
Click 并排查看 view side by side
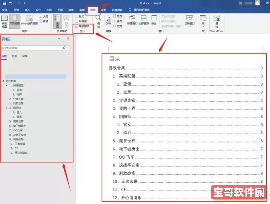(x=168, y=16)
